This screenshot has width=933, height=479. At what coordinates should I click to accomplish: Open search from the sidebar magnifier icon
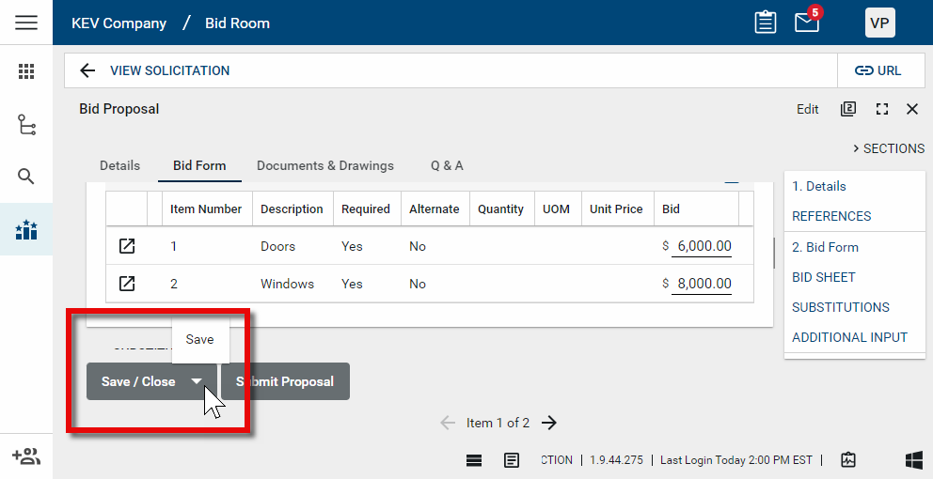pyautogui.click(x=26, y=177)
